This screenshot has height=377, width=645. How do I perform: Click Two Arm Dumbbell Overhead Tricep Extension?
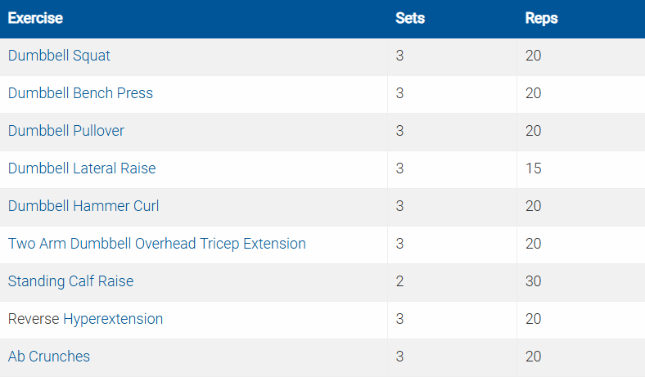157,245
